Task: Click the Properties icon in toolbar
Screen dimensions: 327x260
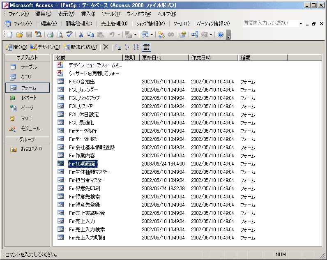Action: (182, 35)
